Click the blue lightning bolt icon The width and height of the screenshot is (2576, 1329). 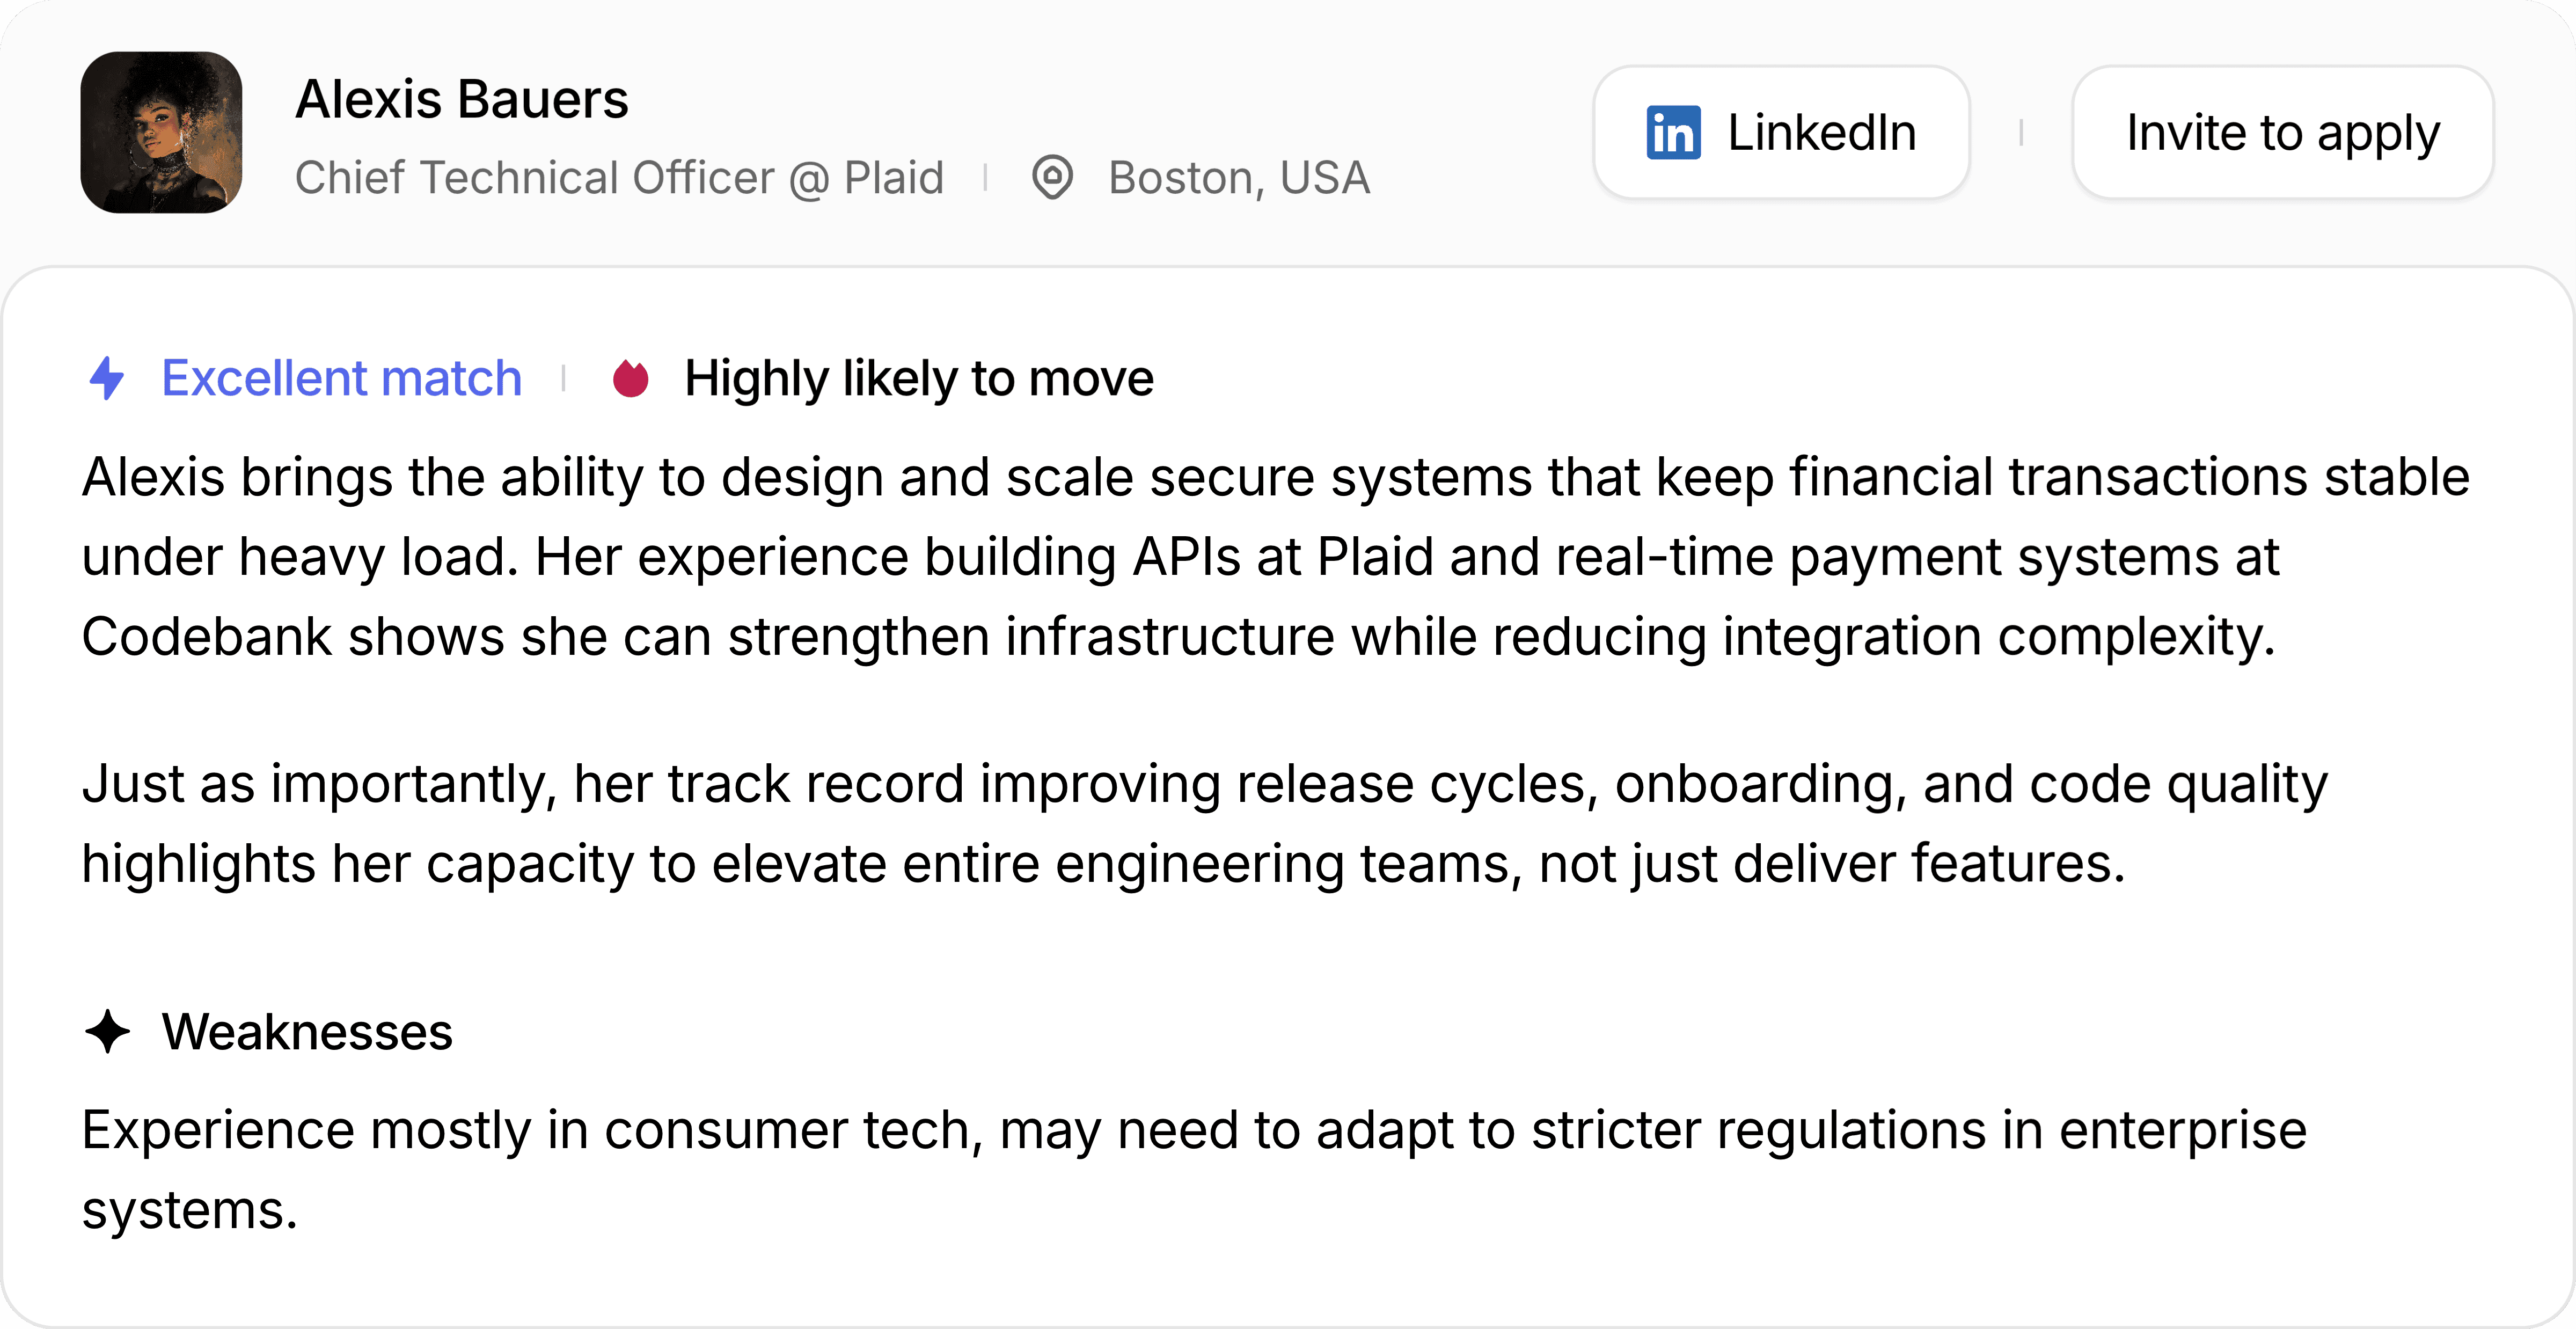[107, 378]
